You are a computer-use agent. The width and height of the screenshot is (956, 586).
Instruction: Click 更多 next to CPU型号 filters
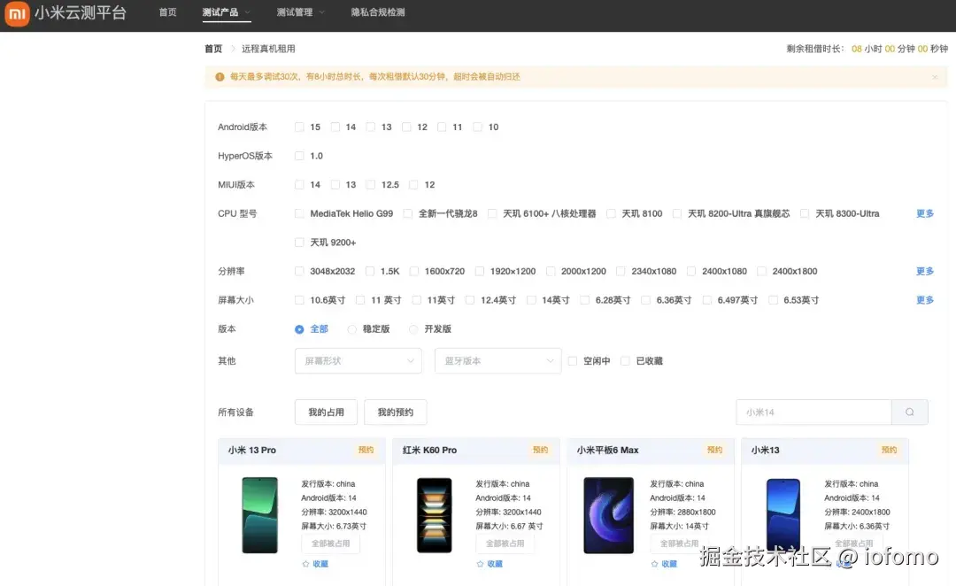924,212
